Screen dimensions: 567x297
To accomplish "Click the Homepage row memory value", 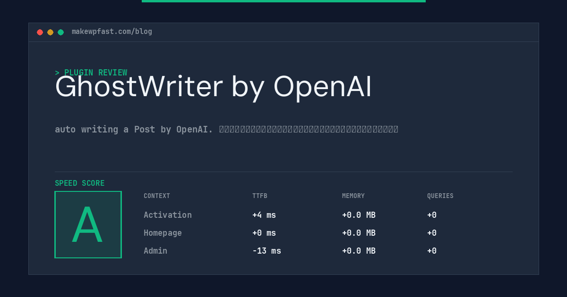I will coord(359,233).
